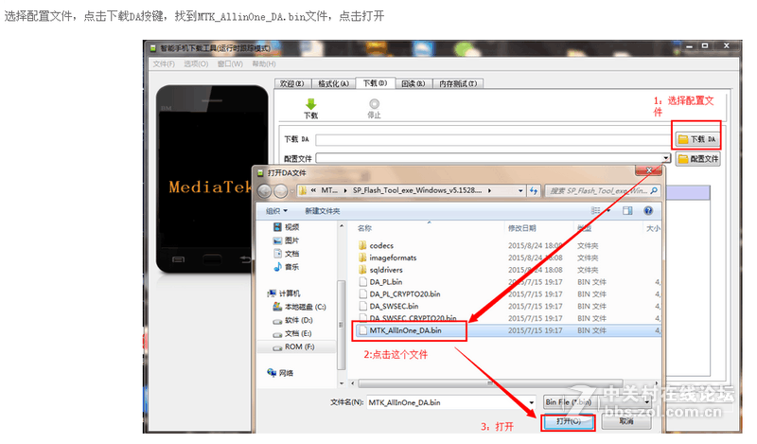Click the blue help icon in the dialog
757x444 pixels.
tap(648, 211)
